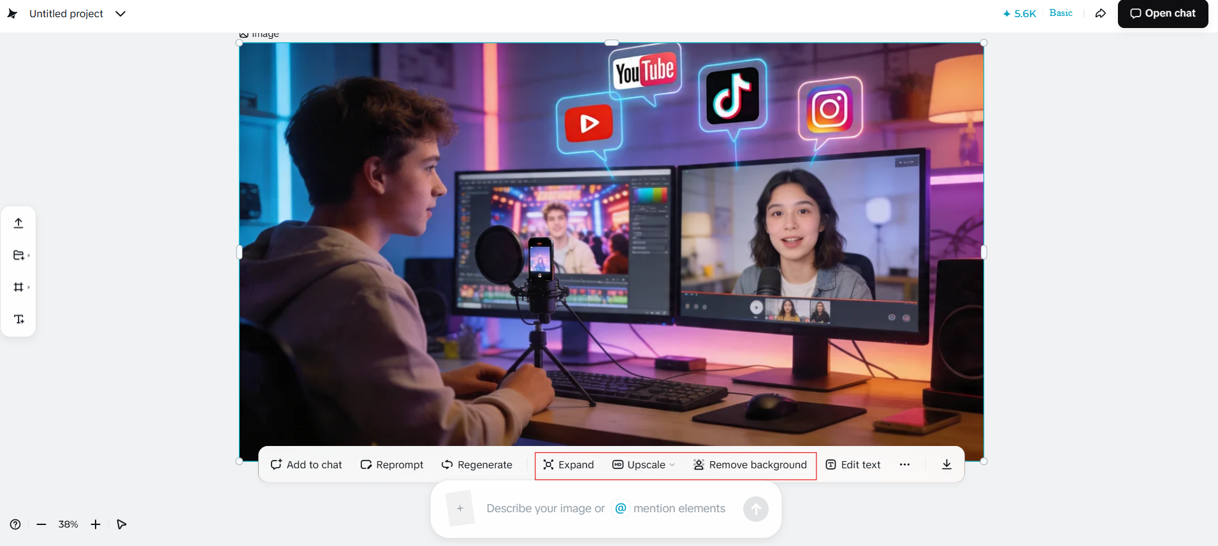
Task: Open the Upscale dropdown
Action: pos(644,464)
